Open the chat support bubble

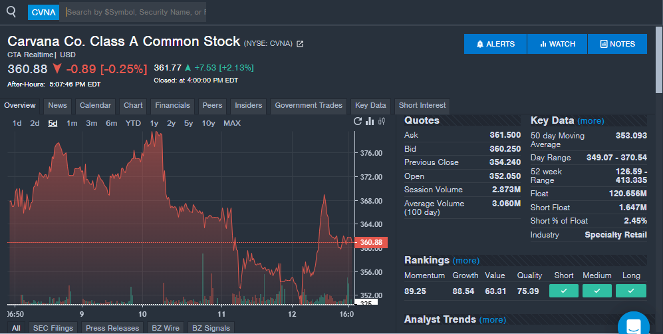click(633, 325)
